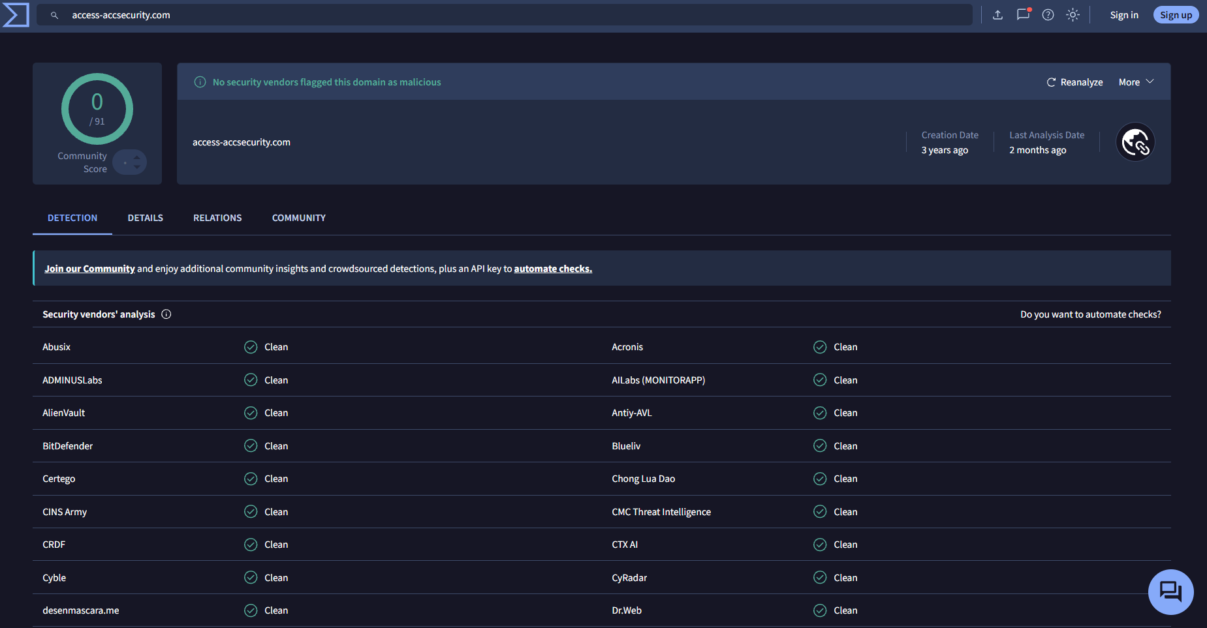Viewport: 1207px width, 628px height.
Task: Switch to the DETAILS tab
Action: 146,218
